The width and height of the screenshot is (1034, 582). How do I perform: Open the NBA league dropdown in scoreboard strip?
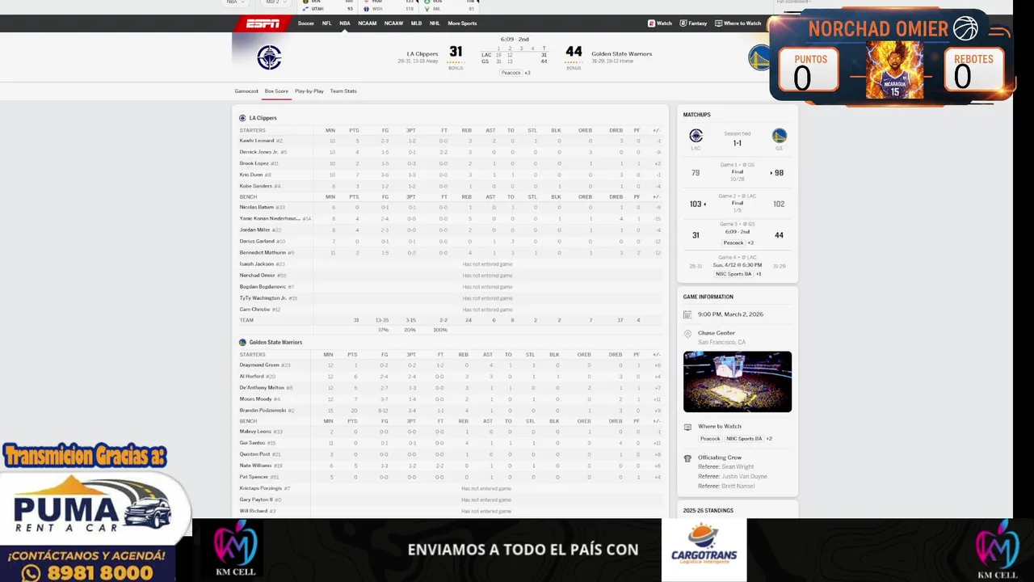(235, 2)
